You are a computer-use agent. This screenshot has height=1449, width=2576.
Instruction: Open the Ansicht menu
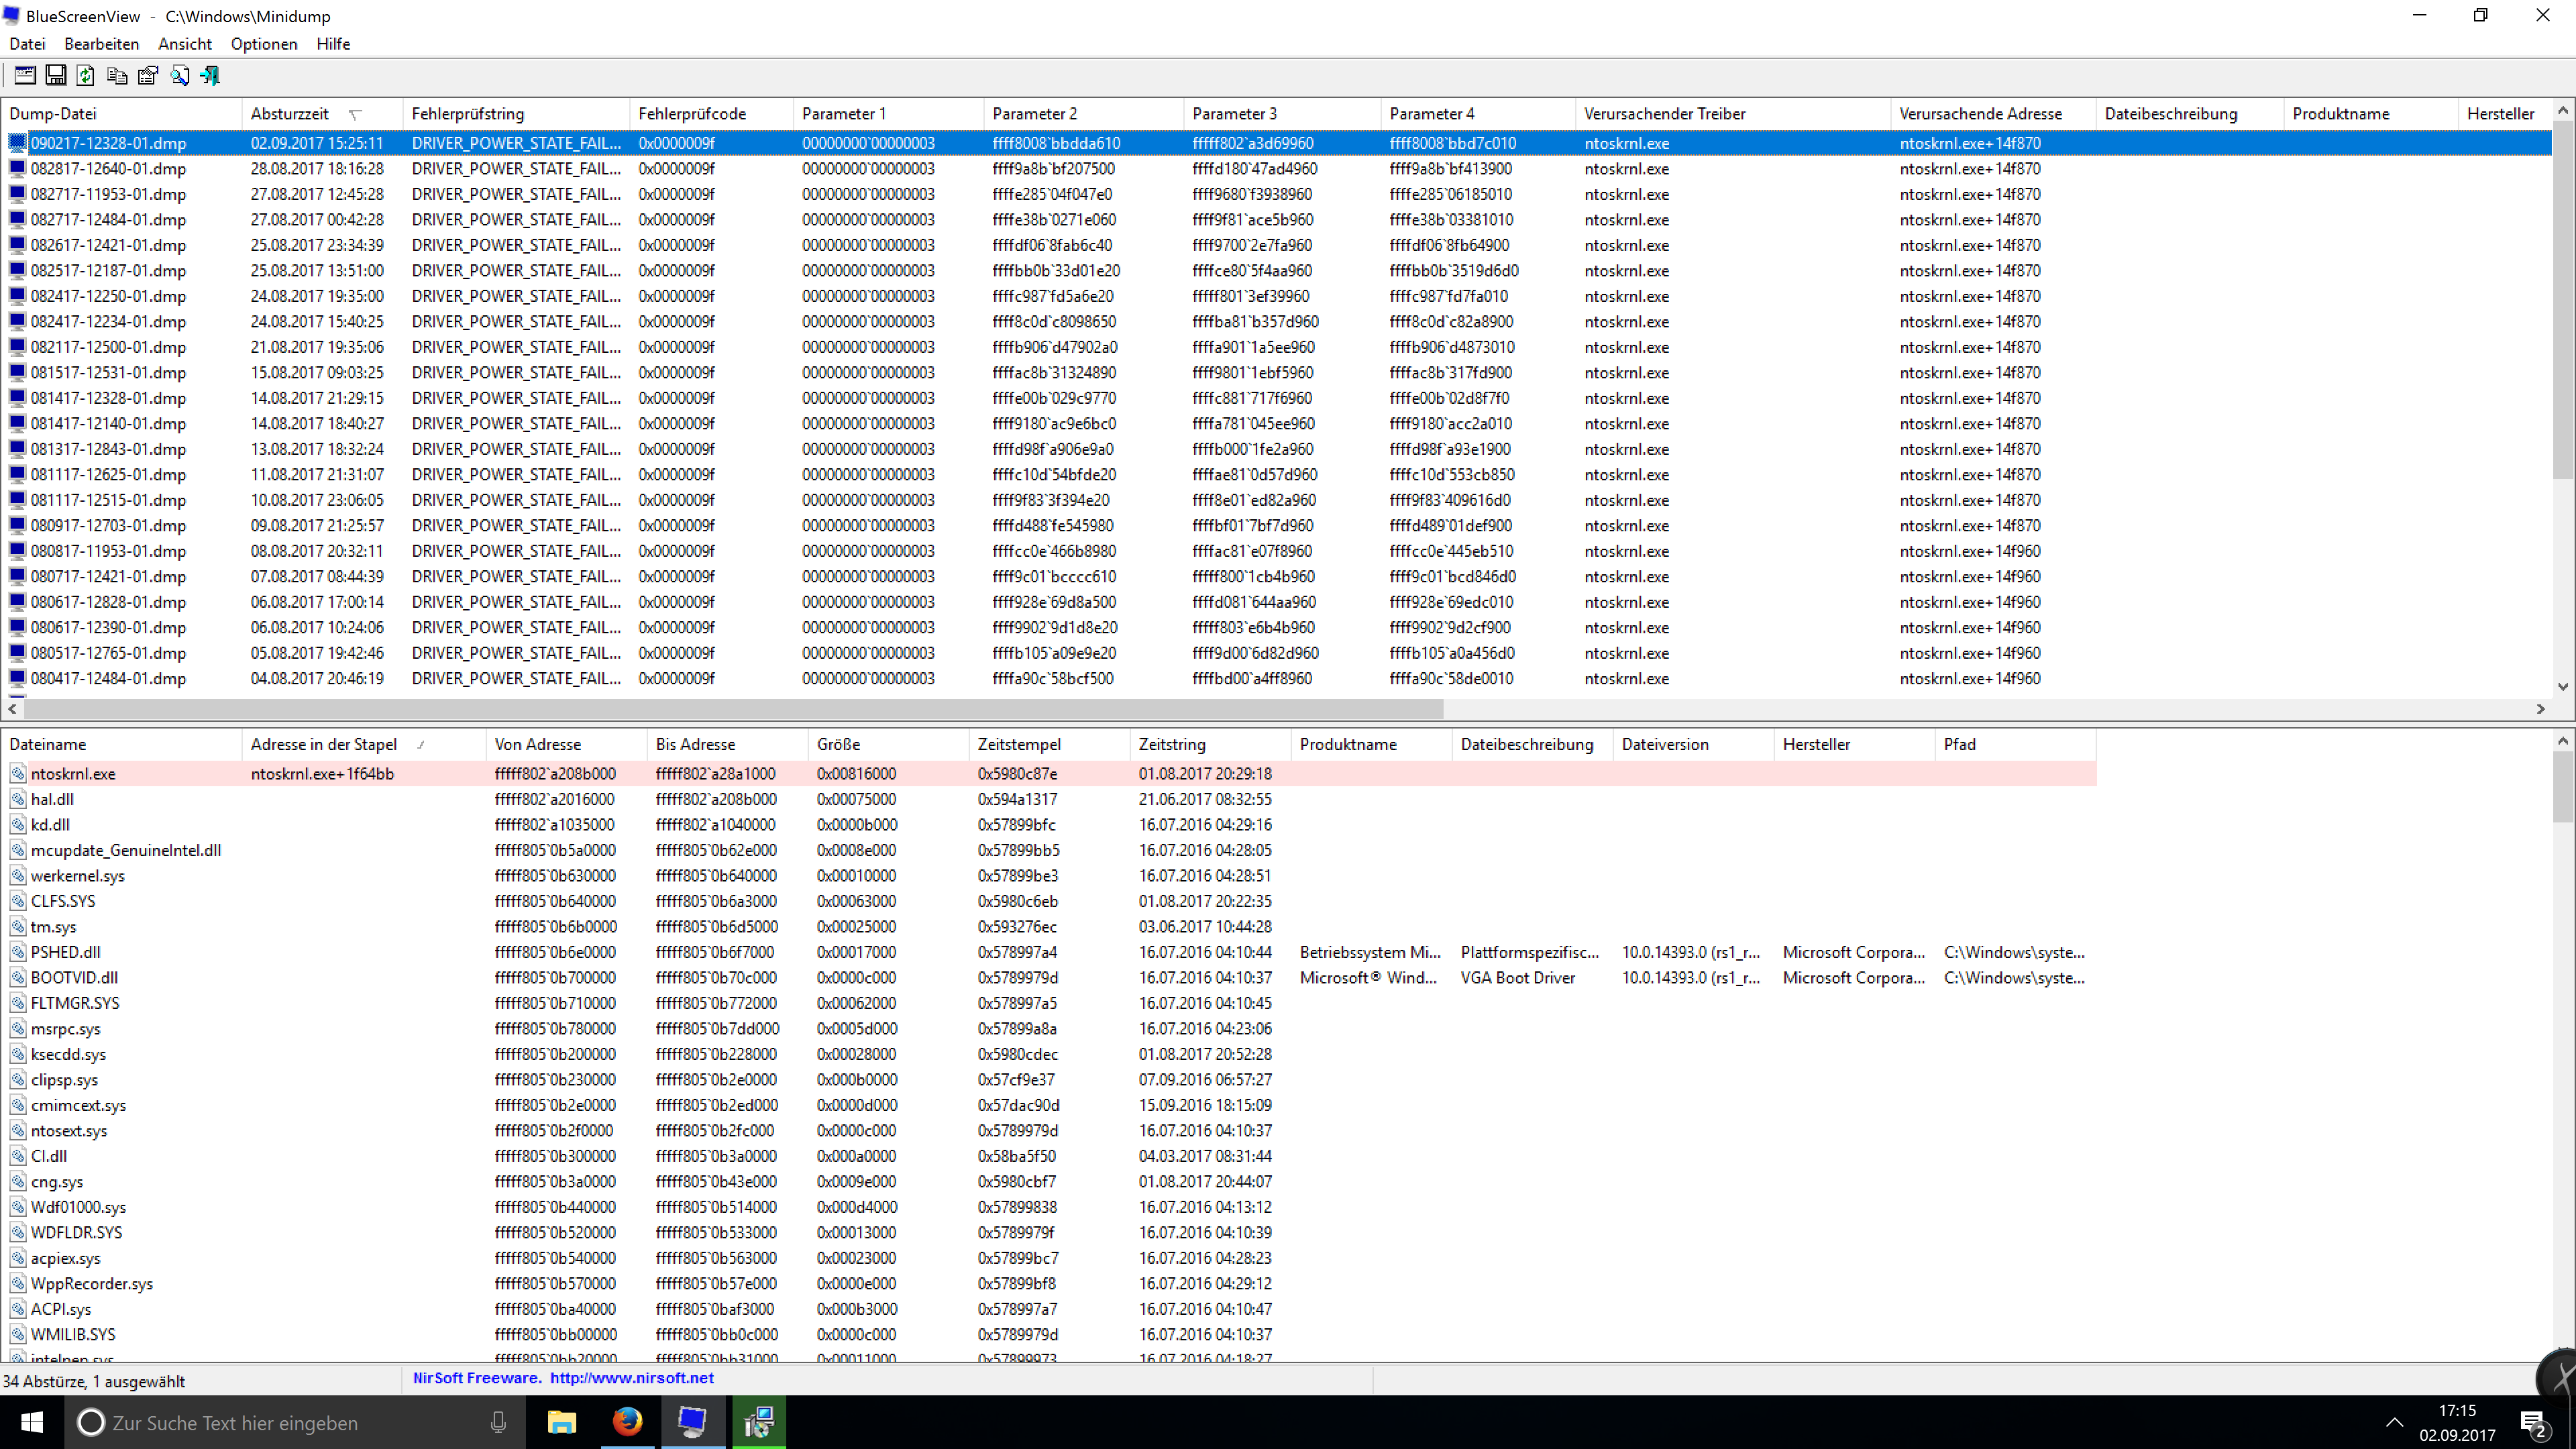184,44
